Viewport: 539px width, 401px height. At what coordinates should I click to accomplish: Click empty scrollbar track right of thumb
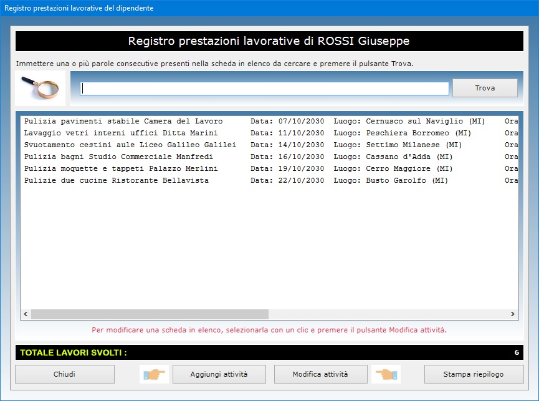[x=386, y=314]
